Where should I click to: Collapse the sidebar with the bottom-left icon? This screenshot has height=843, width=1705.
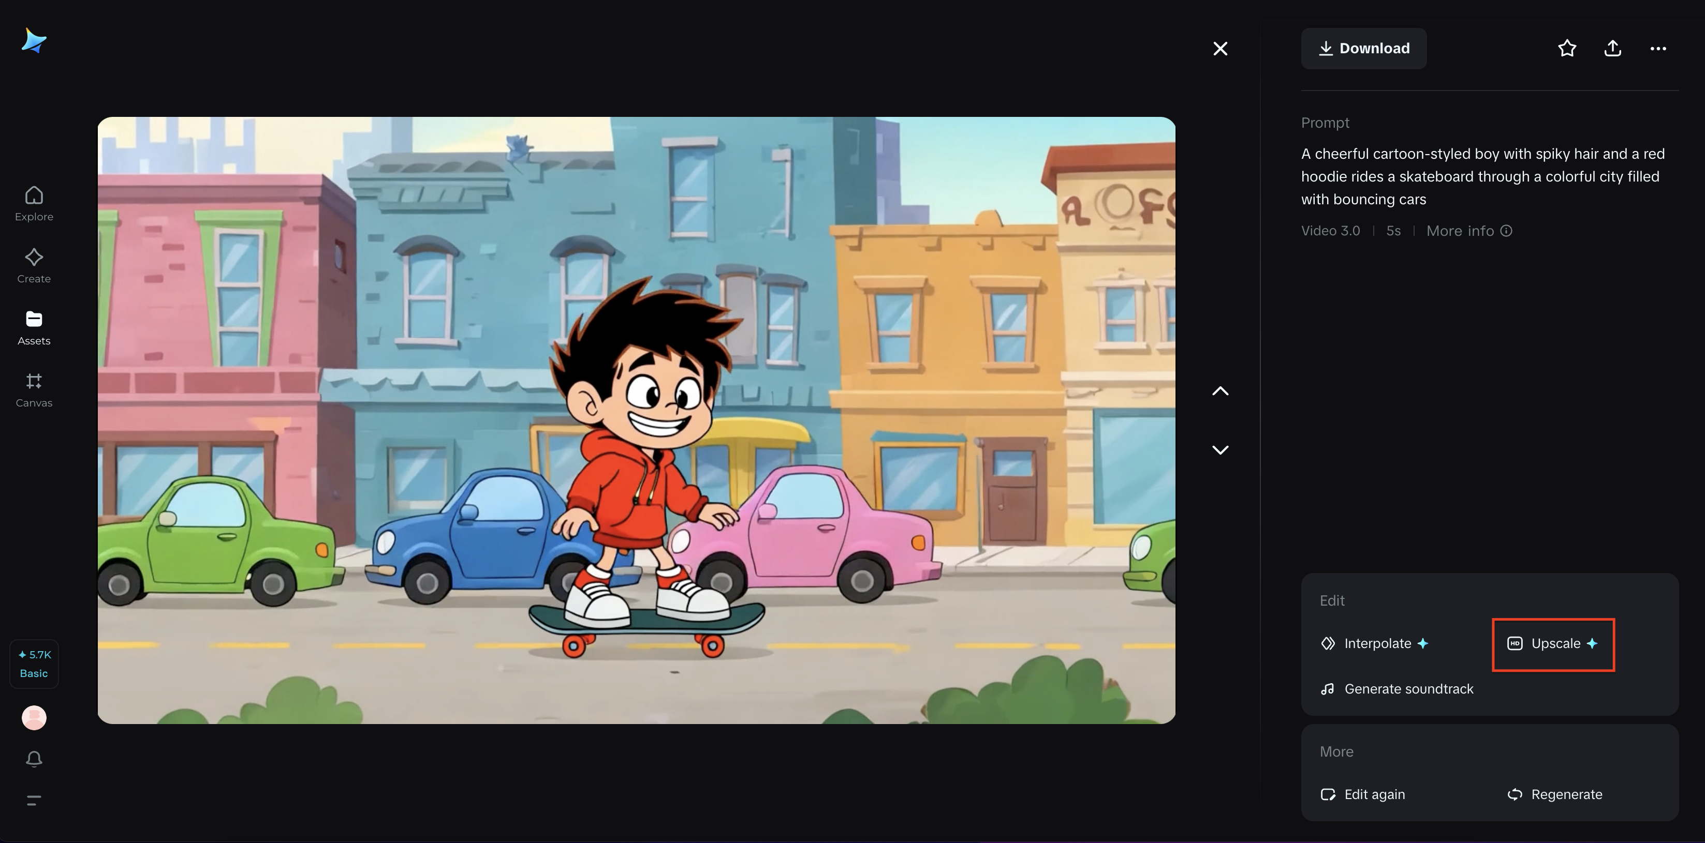34,800
